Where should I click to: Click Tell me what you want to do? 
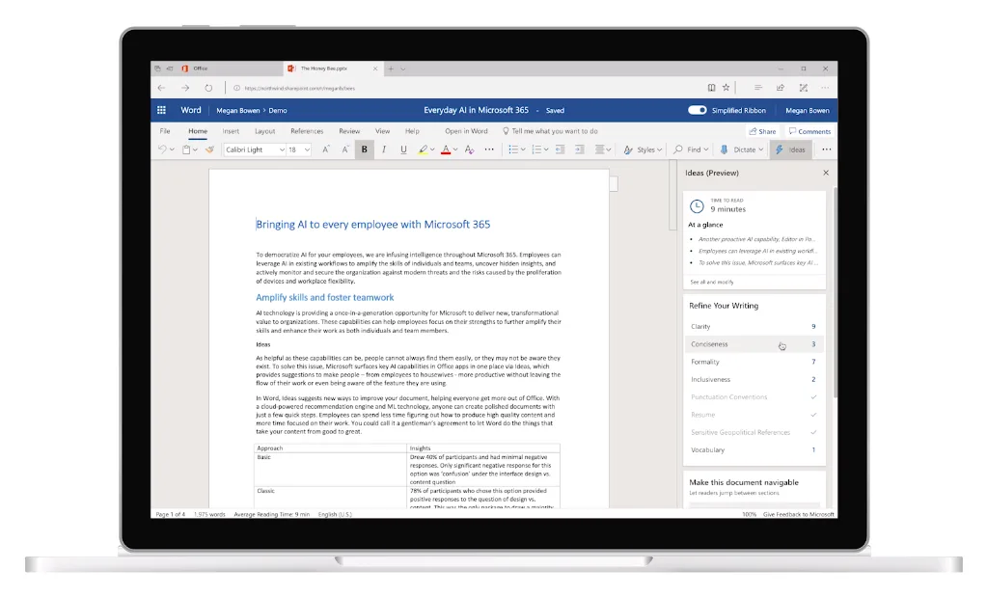(550, 131)
